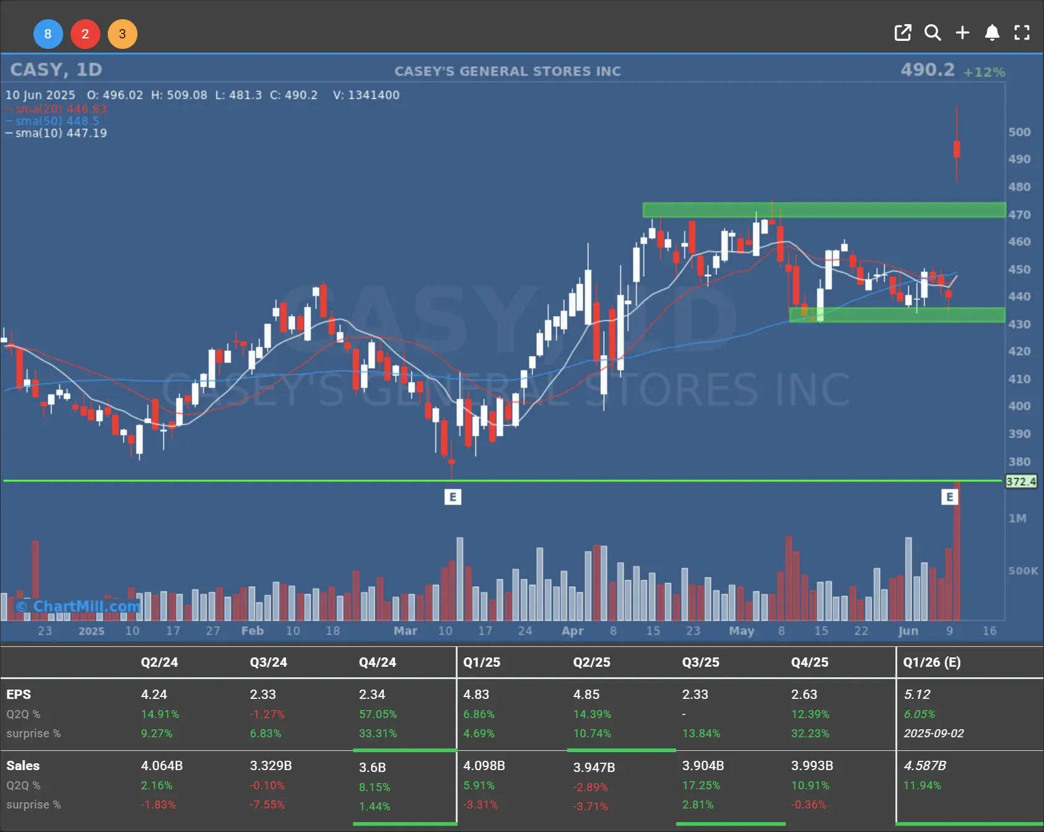This screenshot has width=1044, height=832.
Task: Click Sales value 3.993B
Action: pyautogui.click(x=812, y=766)
